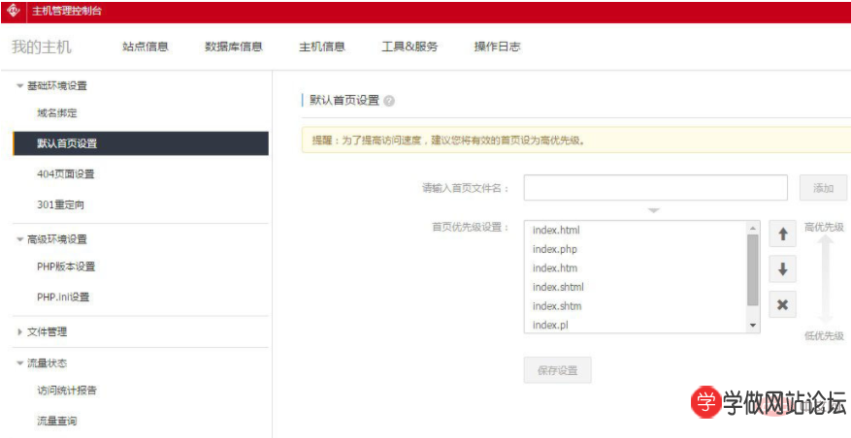This screenshot has height=438, width=851.
Task: Open the 站点信息 tab
Action: click(146, 47)
